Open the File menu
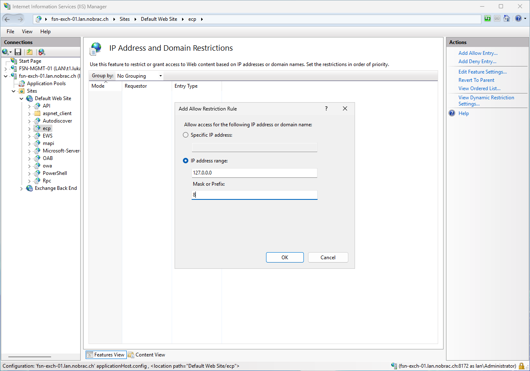 (10, 32)
